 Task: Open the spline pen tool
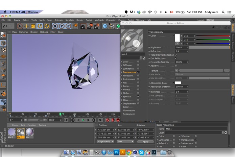(x=111, y=26)
